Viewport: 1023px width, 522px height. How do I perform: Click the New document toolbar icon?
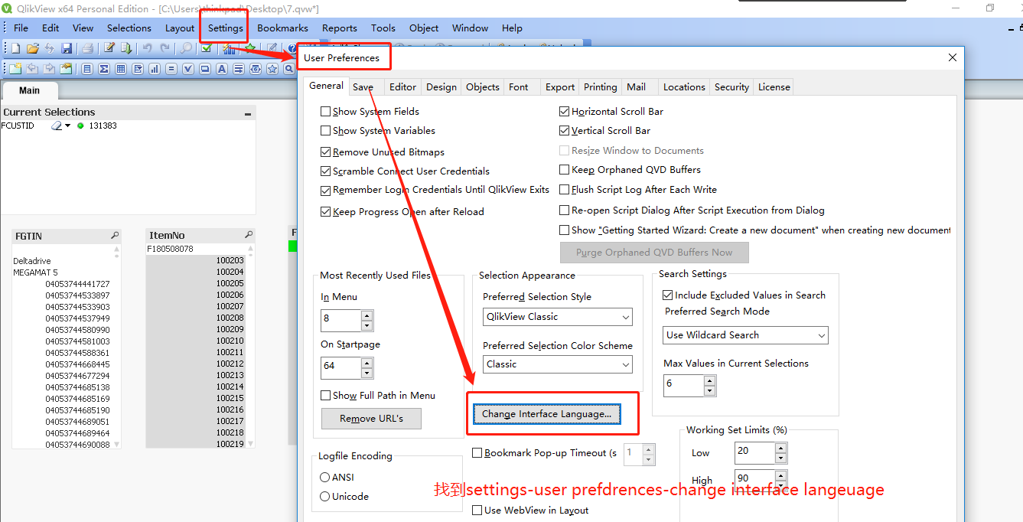(x=15, y=48)
